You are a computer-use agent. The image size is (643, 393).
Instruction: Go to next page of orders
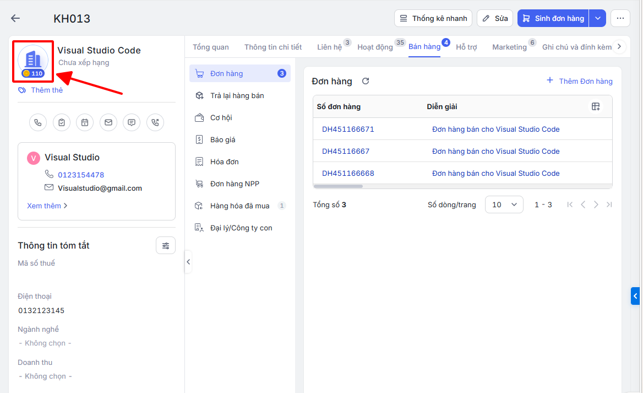click(x=596, y=204)
